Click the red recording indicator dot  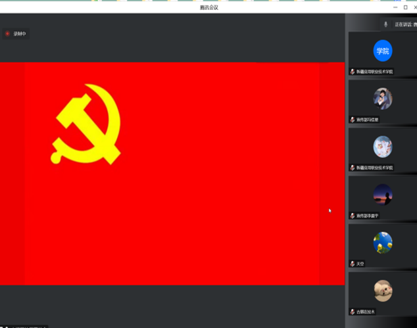tap(8, 34)
